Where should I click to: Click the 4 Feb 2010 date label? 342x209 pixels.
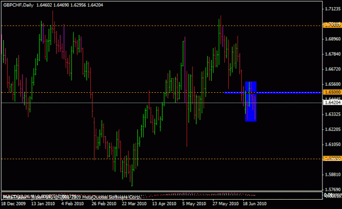pos(72,204)
